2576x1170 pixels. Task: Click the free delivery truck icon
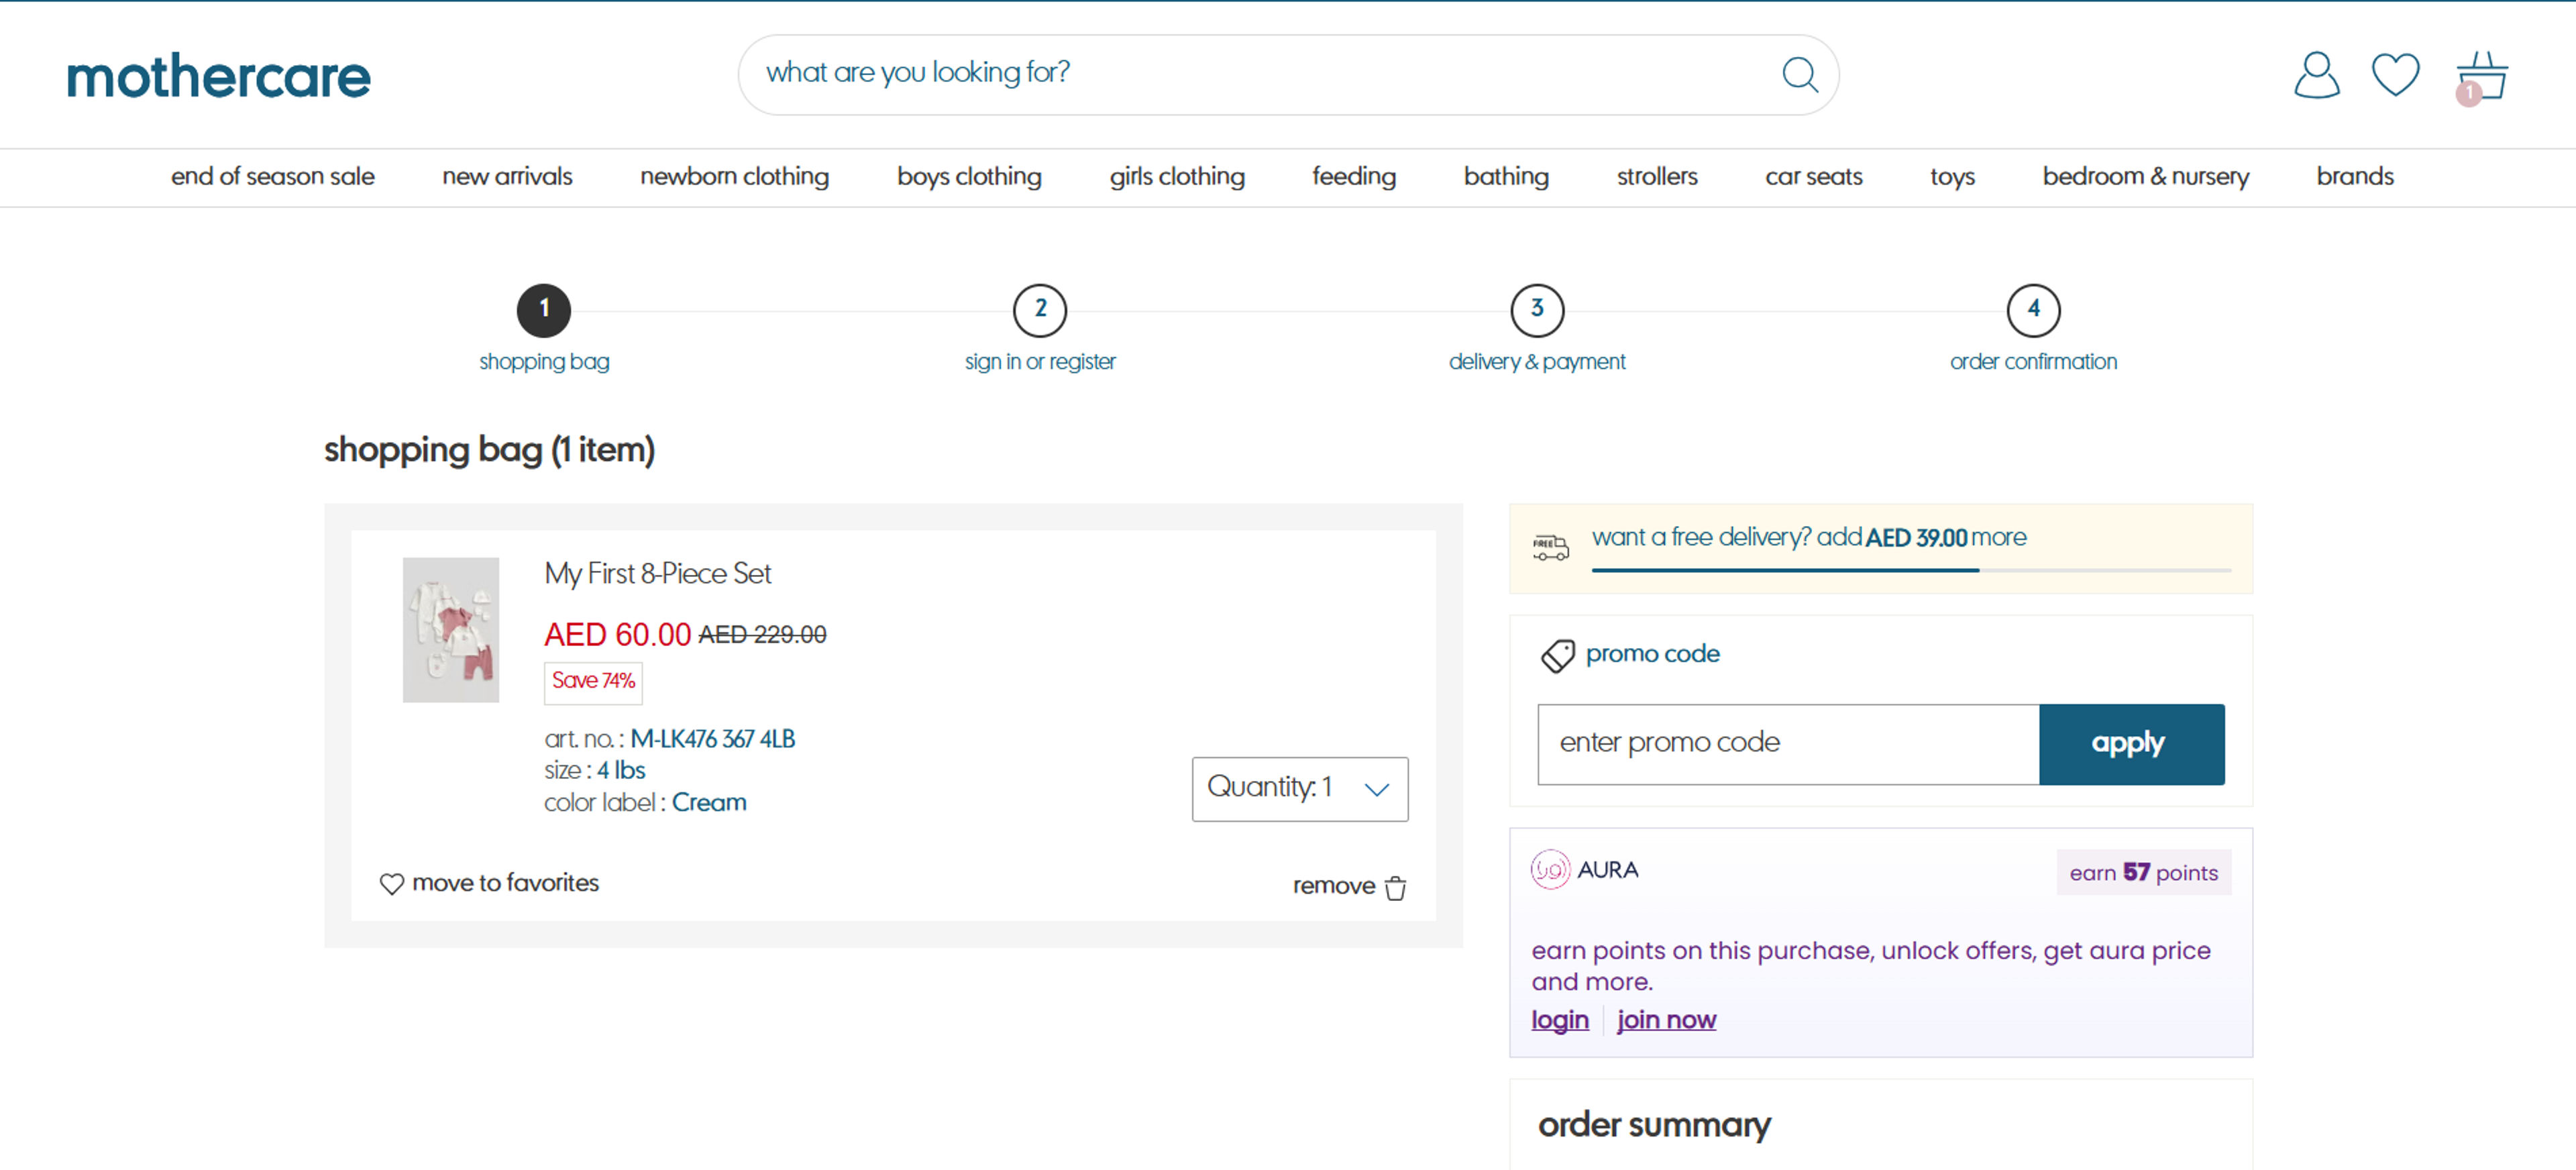[1550, 547]
